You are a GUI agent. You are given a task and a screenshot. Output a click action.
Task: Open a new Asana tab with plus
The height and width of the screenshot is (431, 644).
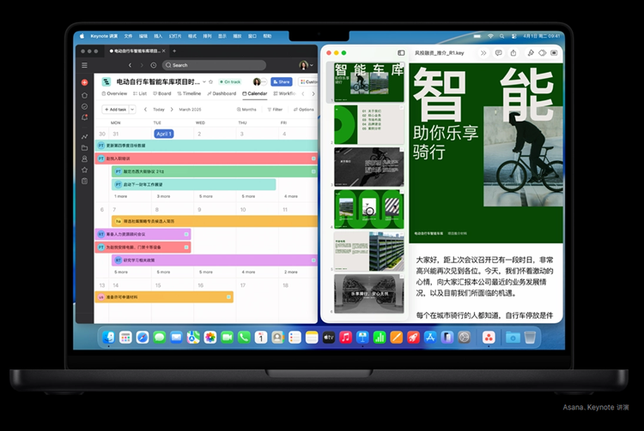coord(174,51)
